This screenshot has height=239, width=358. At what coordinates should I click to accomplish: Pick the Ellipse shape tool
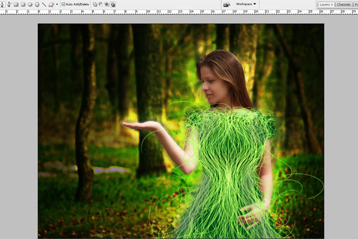(x=30, y=4)
